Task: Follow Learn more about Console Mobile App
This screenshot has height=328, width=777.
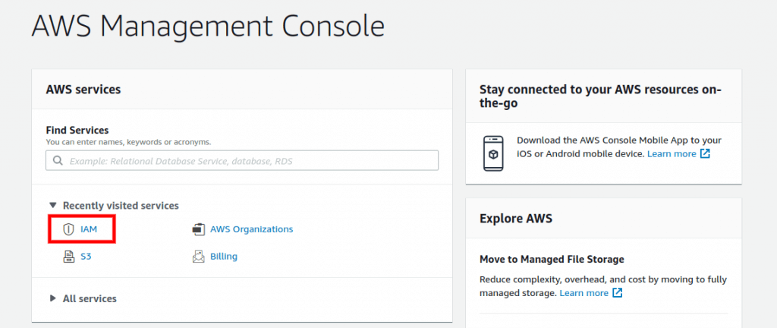Action: point(672,153)
